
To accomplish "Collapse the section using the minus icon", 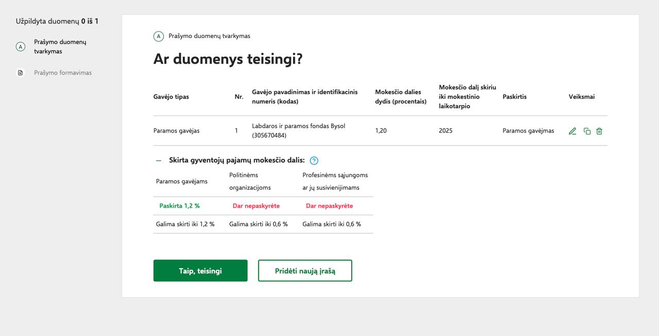I will 159,160.
